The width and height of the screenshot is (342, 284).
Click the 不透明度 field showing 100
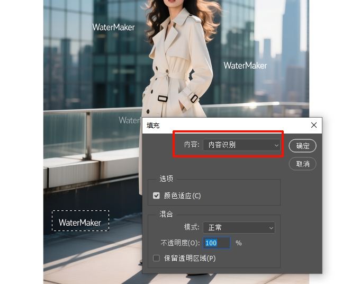tap(217, 243)
